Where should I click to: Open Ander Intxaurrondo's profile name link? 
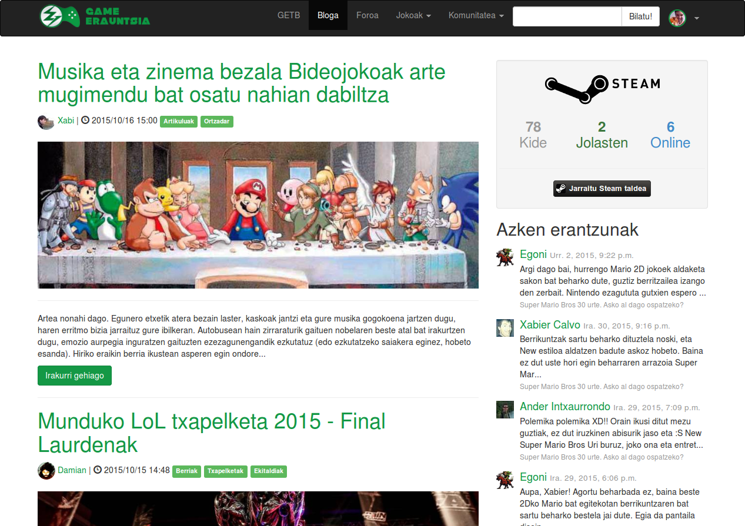pos(565,407)
